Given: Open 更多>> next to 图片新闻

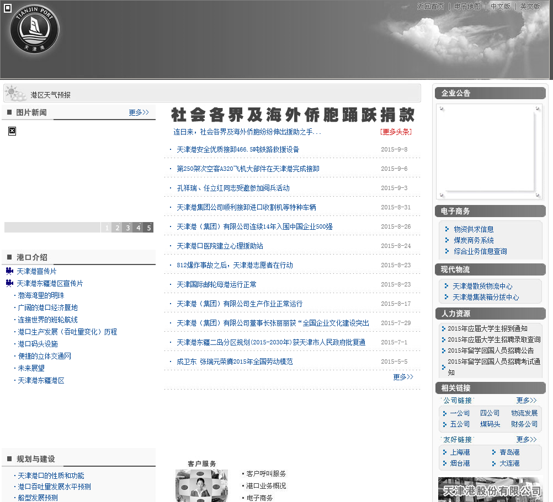Looking at the screenshot, I should (139, 112).
